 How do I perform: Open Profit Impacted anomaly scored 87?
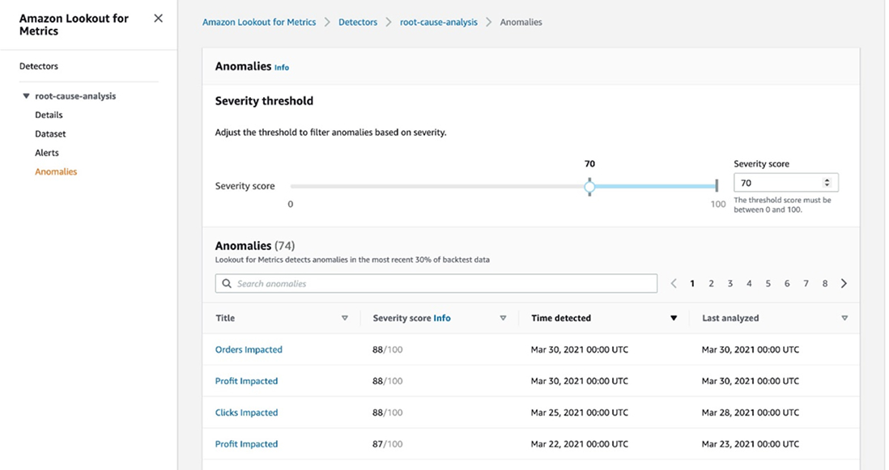point(246,444)
